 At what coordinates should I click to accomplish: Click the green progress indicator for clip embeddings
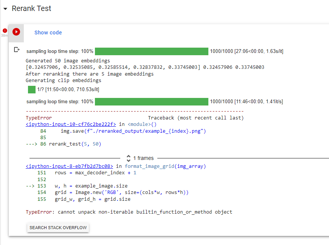click(x=32, y=90)
